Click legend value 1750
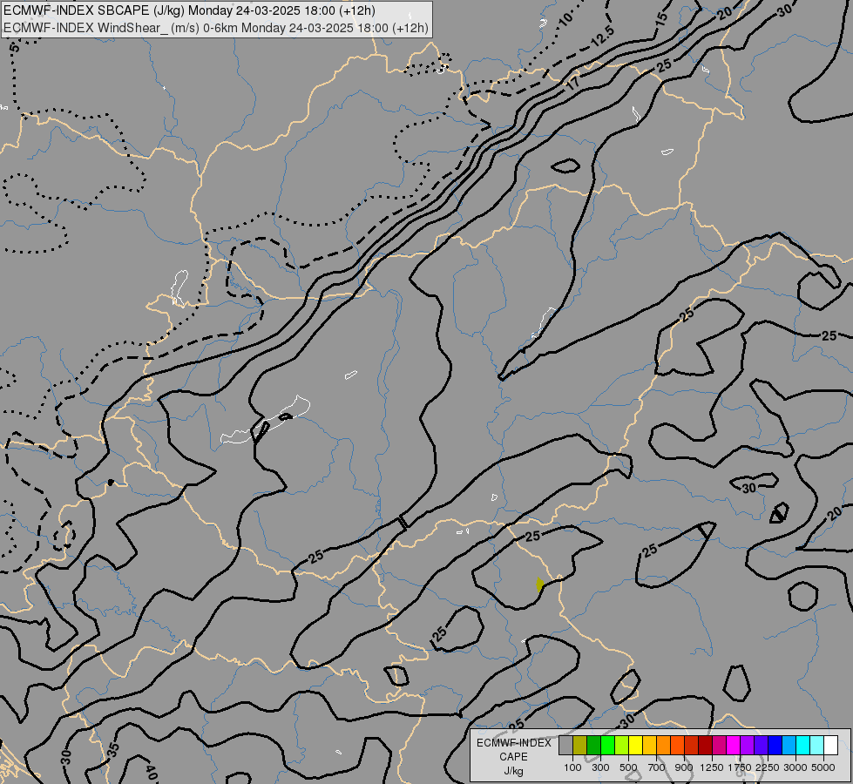Viewport: 853px width, 784px height. pyautogui.click(x=740, y=767)
